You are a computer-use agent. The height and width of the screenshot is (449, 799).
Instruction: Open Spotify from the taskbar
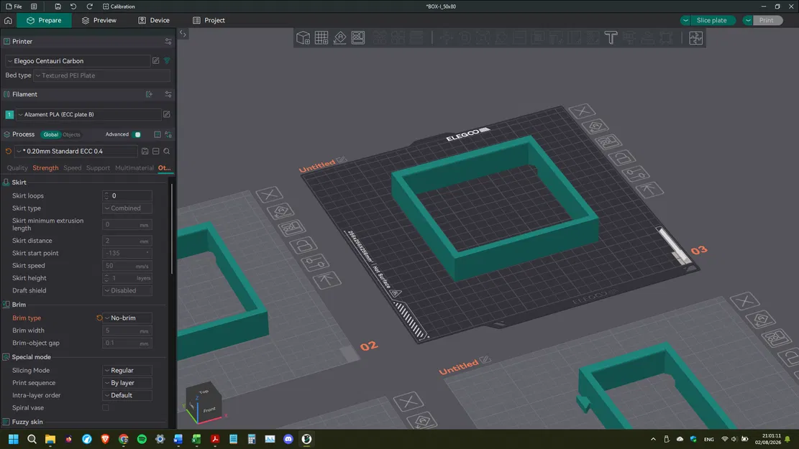click(x=142, y=439)
